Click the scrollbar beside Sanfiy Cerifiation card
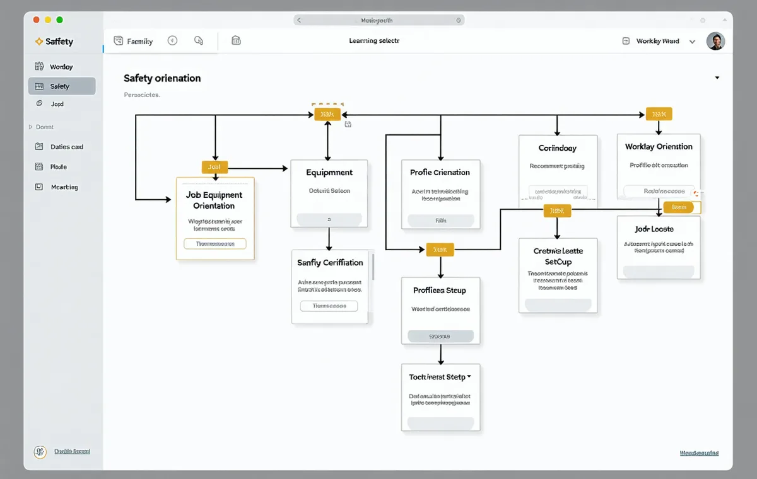 coord(373,267)
